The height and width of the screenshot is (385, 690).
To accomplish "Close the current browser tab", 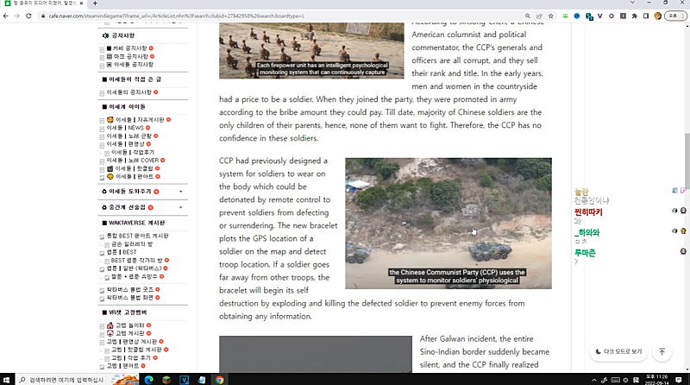I will click(81, 3).
